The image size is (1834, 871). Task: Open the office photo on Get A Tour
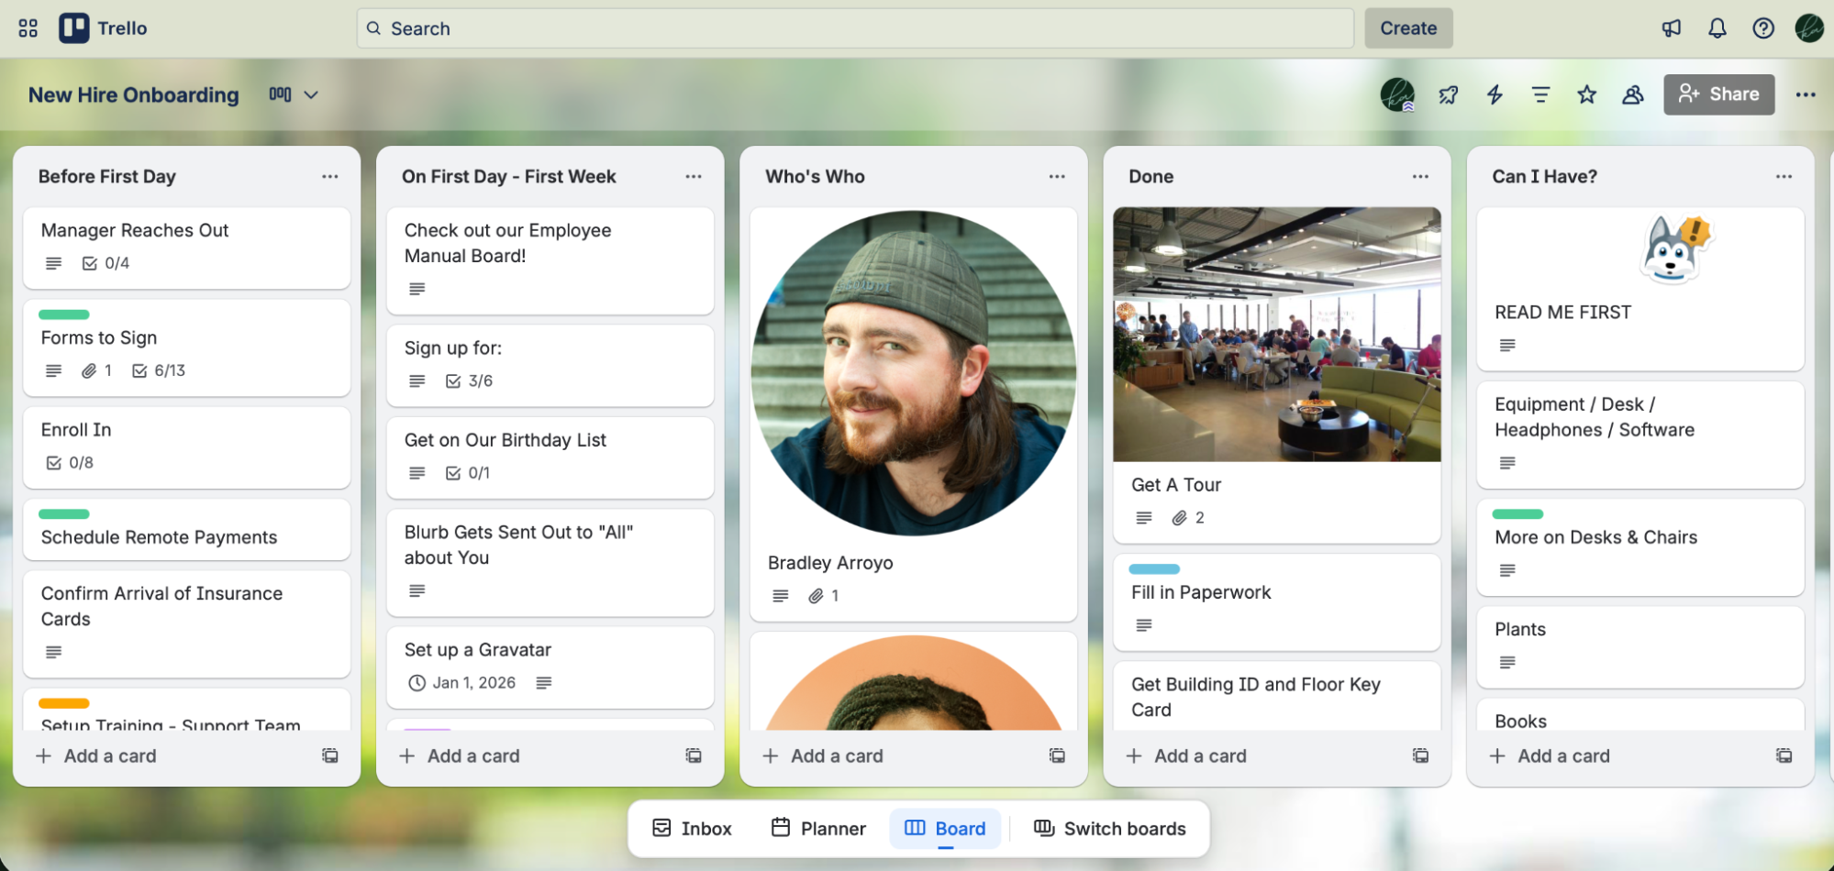(x=1276, y=335)
